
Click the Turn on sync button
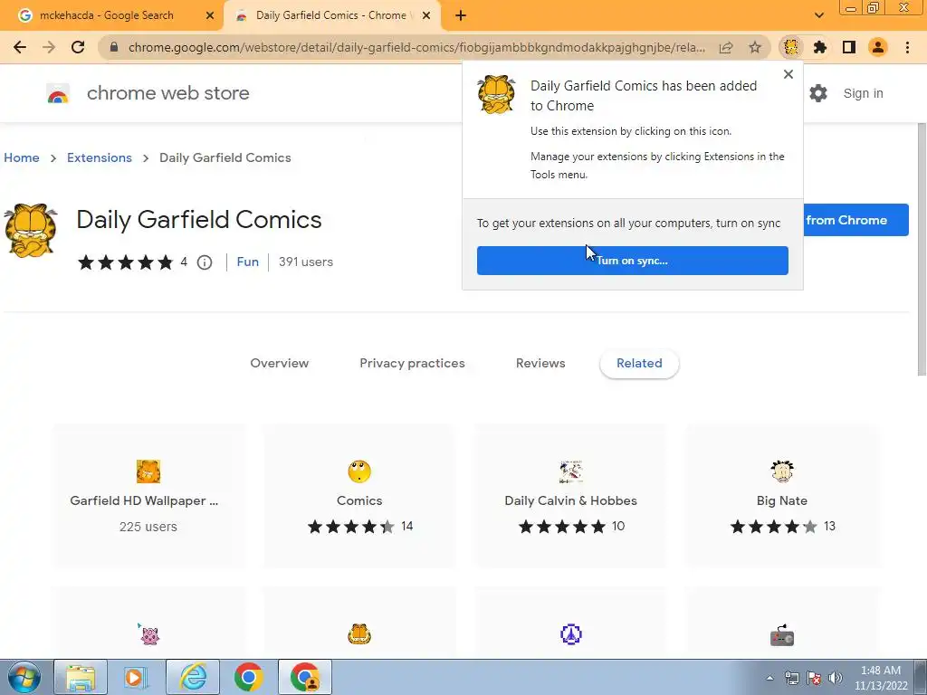(632, 261)
